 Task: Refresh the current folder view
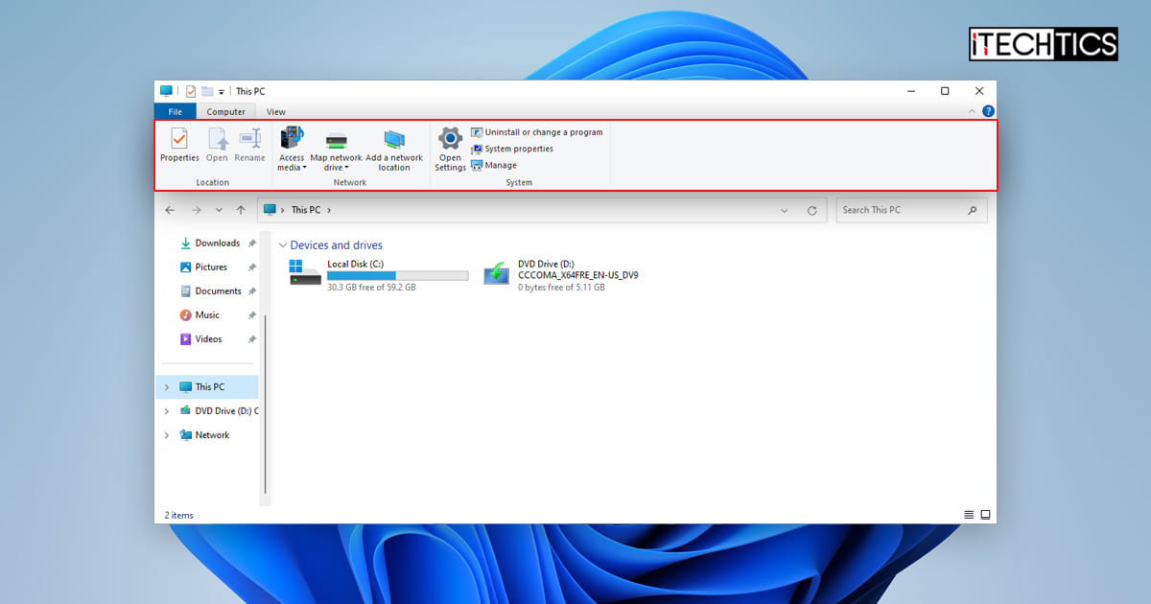(812, 209)
